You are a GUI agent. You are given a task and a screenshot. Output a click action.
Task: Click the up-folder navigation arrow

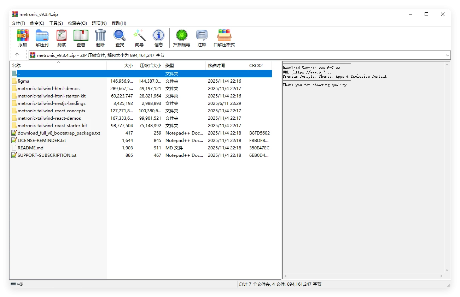(18, 55)
